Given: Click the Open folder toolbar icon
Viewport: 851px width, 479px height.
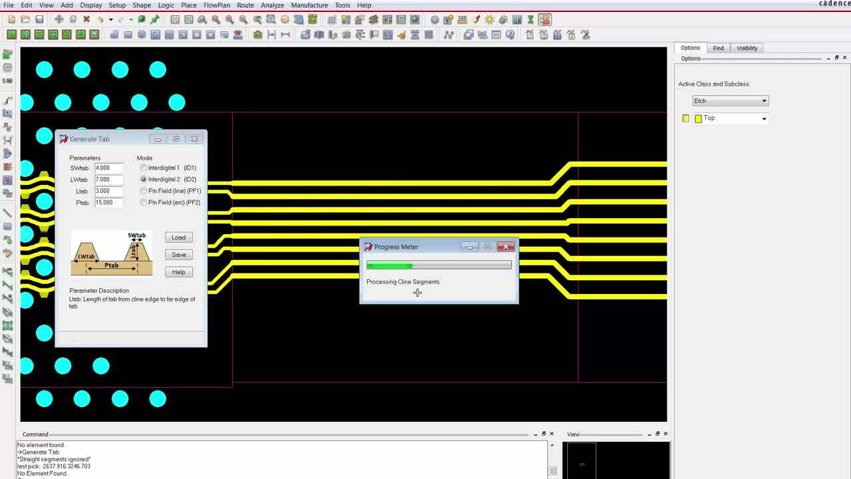Looking at the screenshot, I should [25, 19].
